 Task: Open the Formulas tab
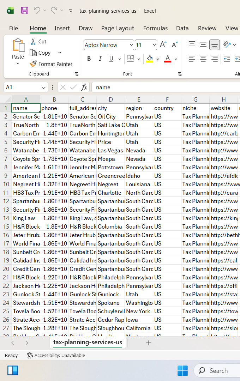(155, 28)
